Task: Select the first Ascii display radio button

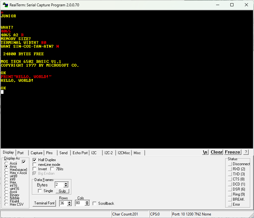Action: click(6, 163)
